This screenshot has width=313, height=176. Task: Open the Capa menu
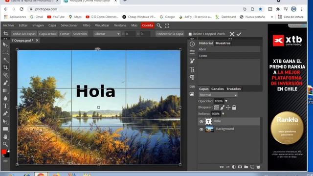coord(52,25)
